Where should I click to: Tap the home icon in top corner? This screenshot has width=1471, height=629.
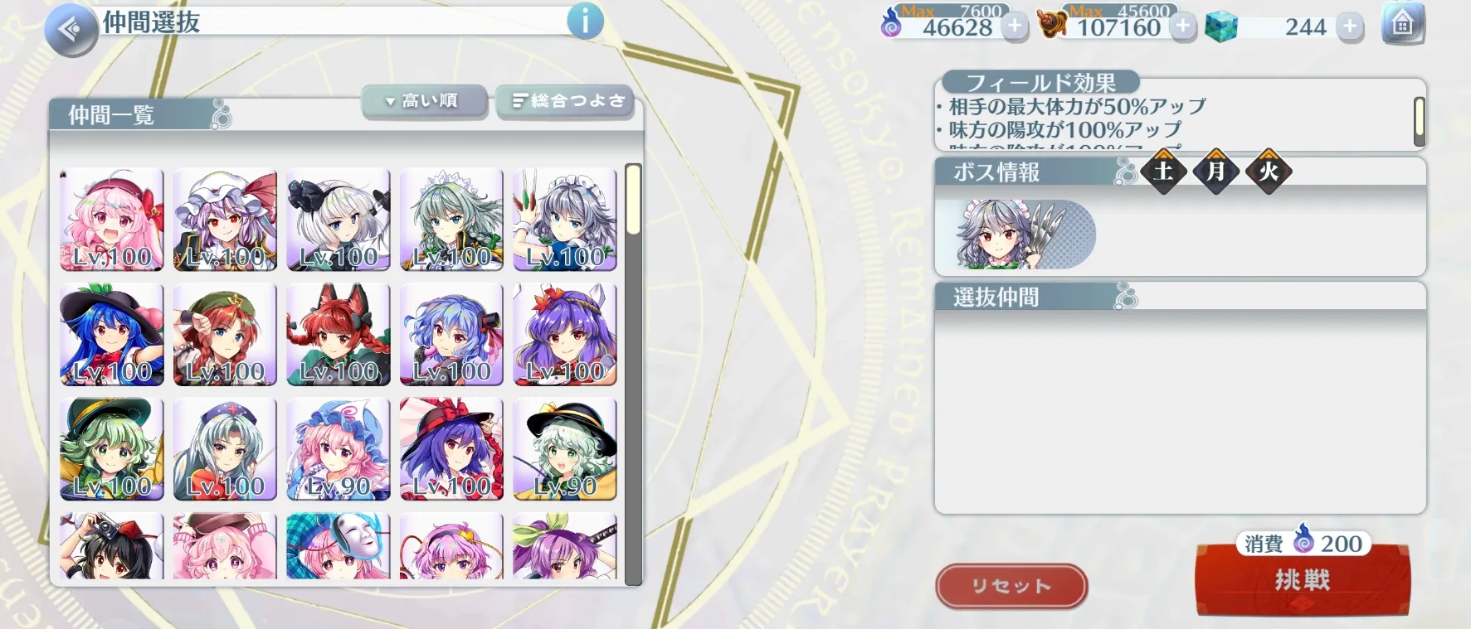click(x=1402, y=25)
